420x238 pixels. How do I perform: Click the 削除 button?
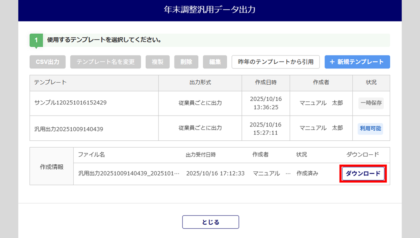pos(186,62)
